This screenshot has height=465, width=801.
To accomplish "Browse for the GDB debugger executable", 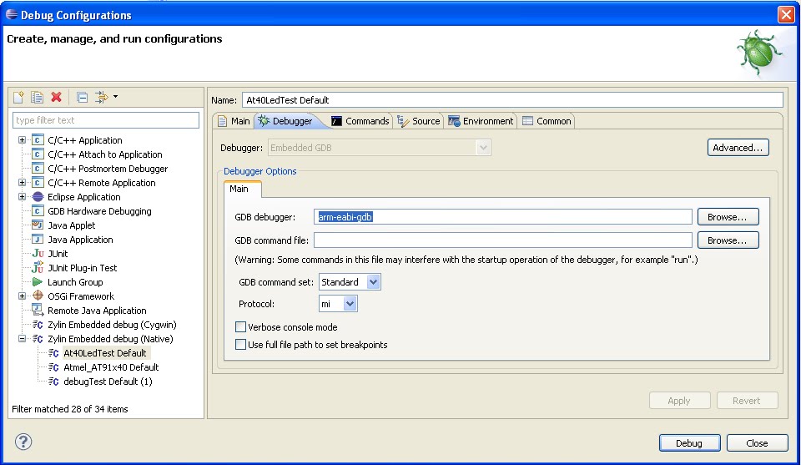I will [728, 217].
